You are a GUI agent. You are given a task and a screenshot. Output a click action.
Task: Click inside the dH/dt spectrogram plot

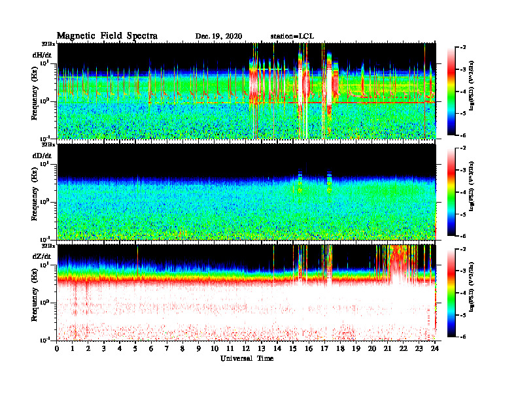pyautogui.click(x=247, y=91)
